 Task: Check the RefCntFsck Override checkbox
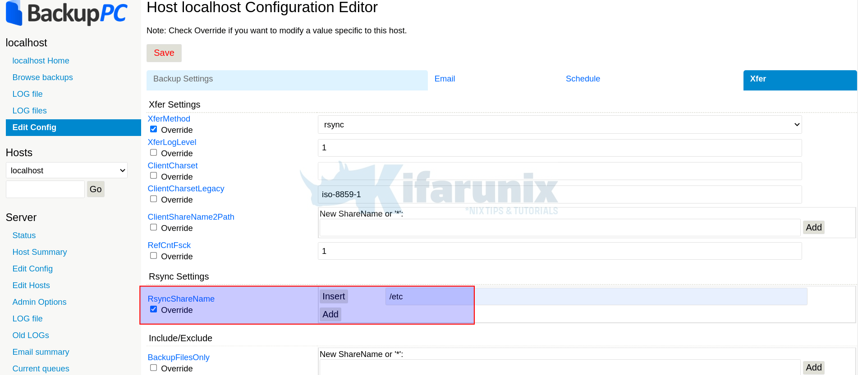tap(154, 256)
